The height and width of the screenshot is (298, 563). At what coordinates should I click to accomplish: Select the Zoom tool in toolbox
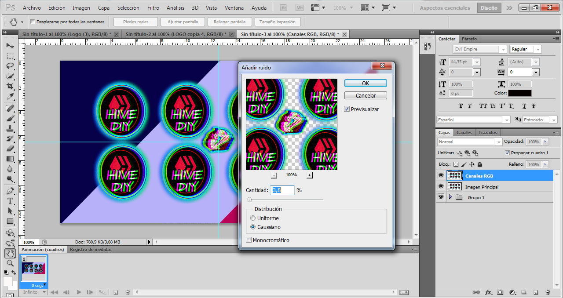coord(10,263)
